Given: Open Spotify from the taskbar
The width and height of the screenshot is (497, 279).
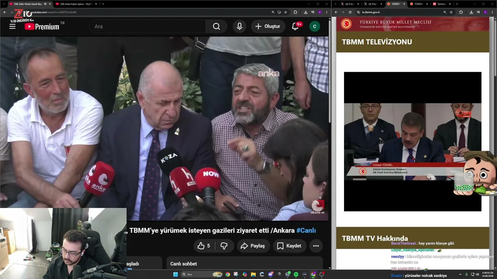Looking at the screenshot, I should pyautogui.click(x=296, y=274).
